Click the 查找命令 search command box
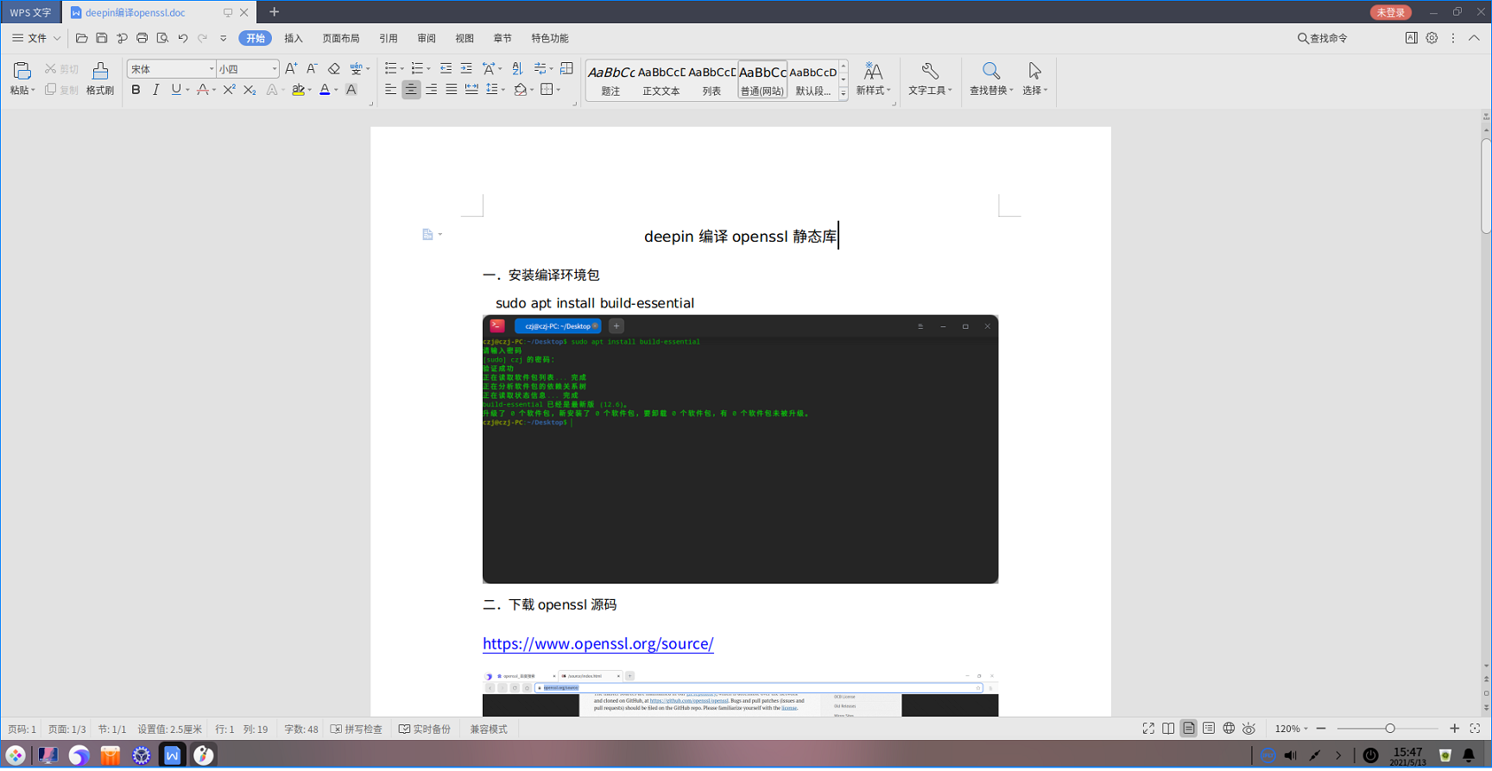This screenshot has width=1492, height=771. point(1323,38)
